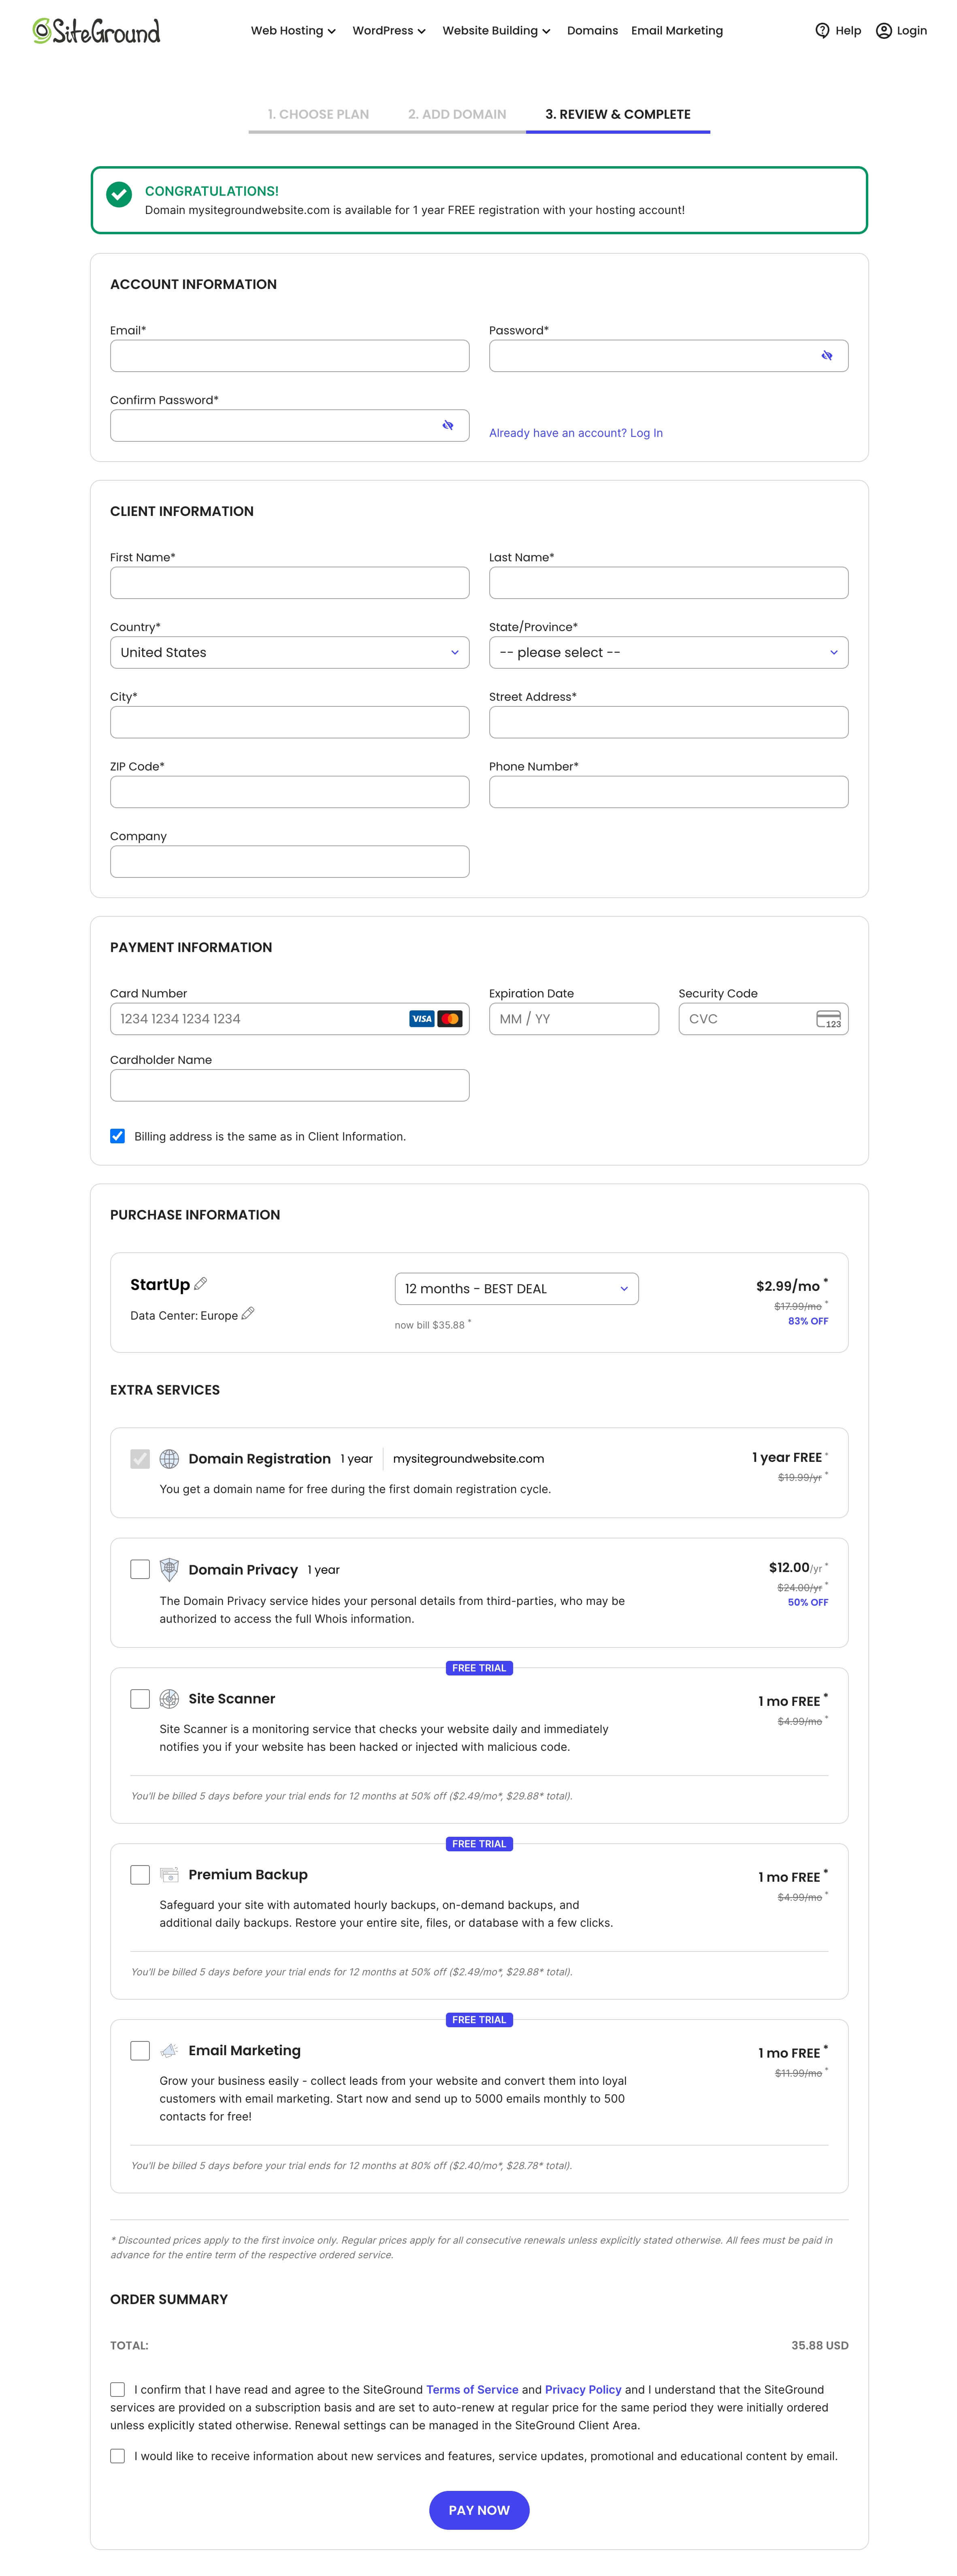This screenshot has height=2576, width=957.
Task: Go to the Choose Plan step tab
Action: pos(318,114)
